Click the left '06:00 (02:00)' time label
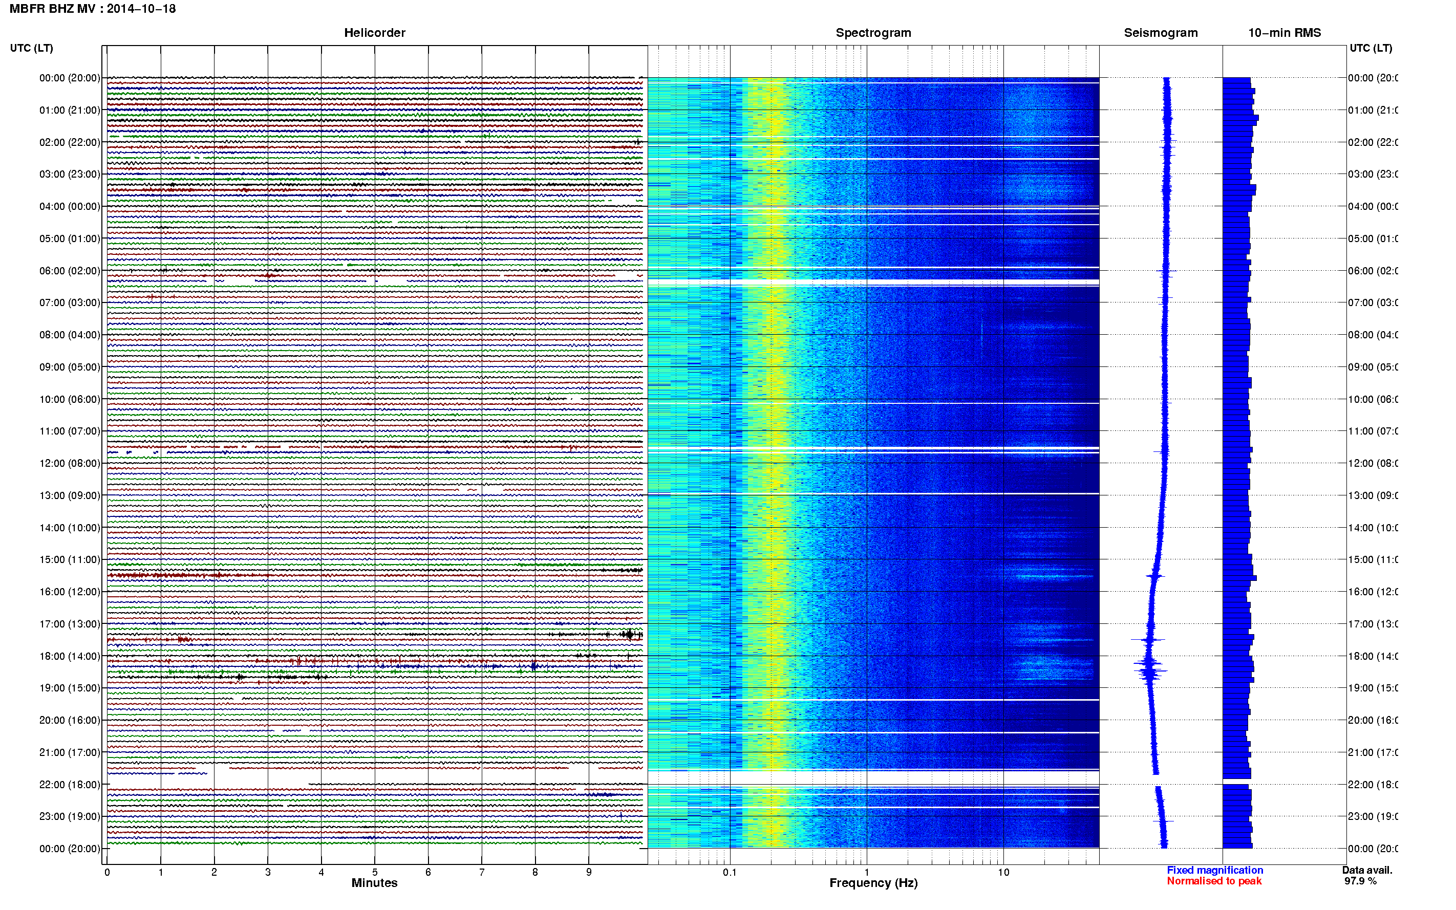Viewport: 1456px width, 910px height. click(x=70, y=271)
